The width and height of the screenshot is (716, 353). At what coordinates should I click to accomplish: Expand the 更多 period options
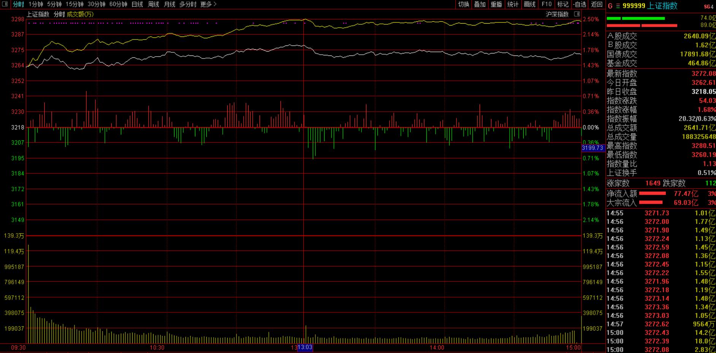tap(208, 4)
